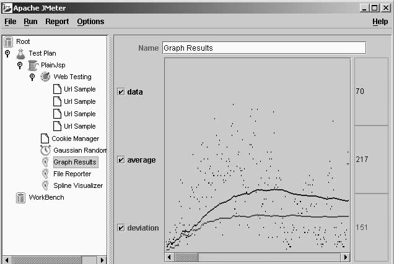Screen dimensions: 394x264
Task: Click the graph scrollbar right arrow
Action: pyautogui.click(x=345, y=257)
